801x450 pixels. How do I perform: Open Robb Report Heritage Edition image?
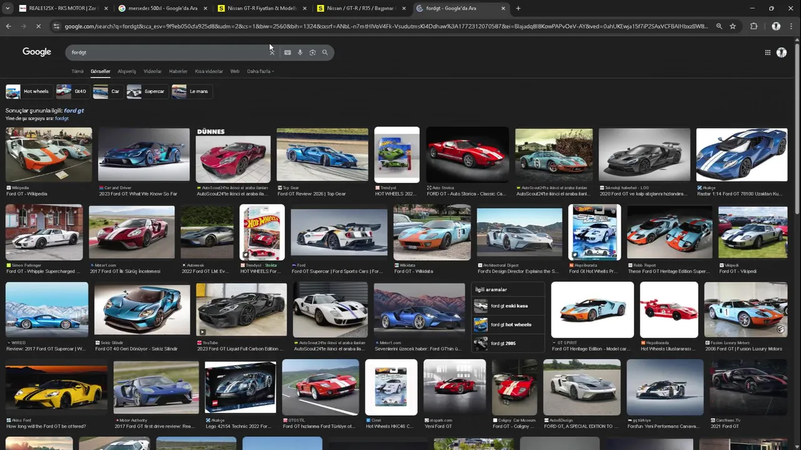[670, 232]
